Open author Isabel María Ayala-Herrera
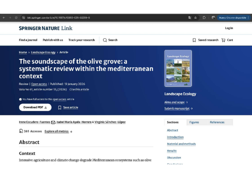This screenshot has height=178, width=252. click(74, 122)
